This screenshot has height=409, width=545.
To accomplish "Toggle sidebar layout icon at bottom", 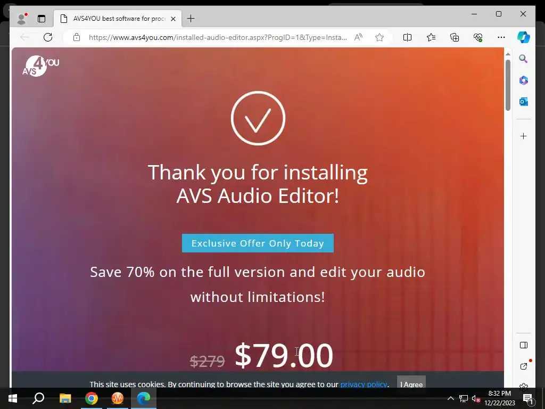I will click(524, 345).
